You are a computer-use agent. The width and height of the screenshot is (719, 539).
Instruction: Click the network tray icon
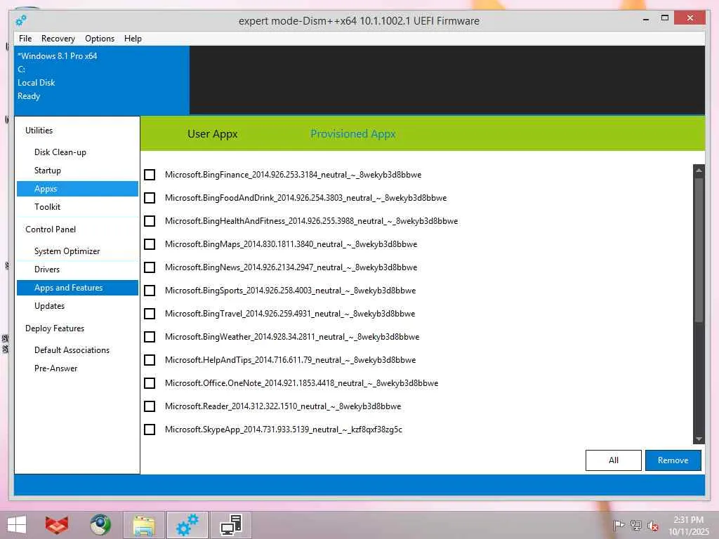tap(635, 525)
